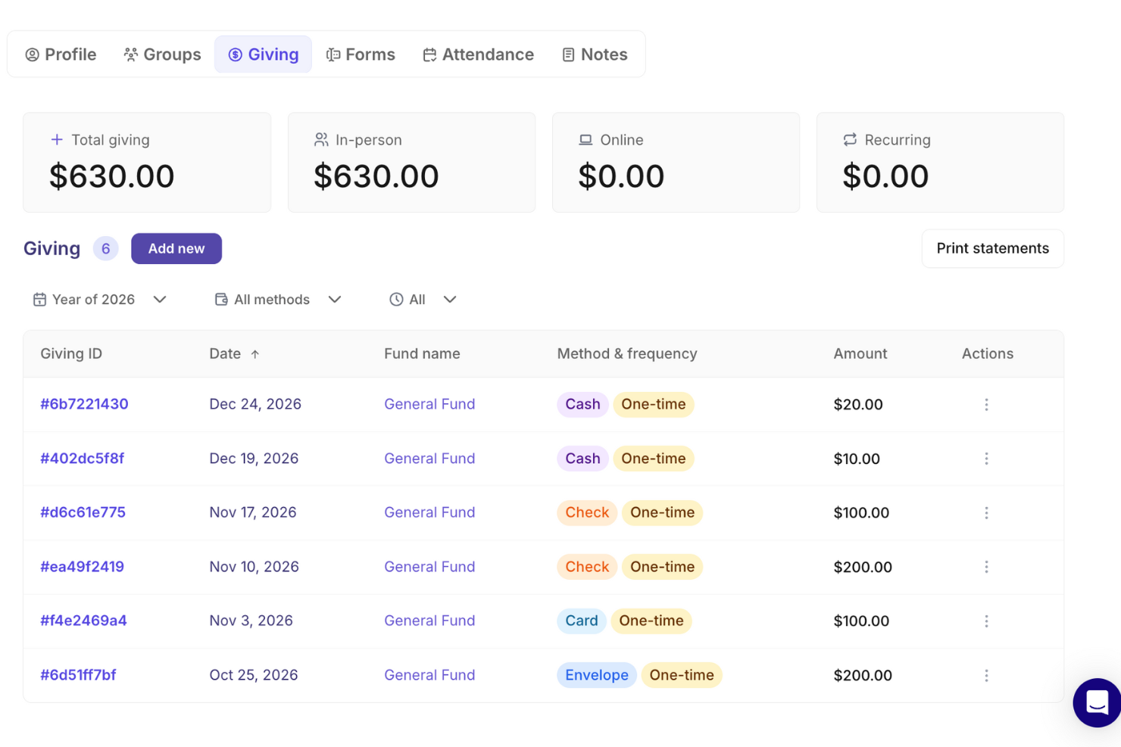Open the Year of 2026 filter dropdown
This screenshot has height=747, width=1121.
[x=100, y=299]
